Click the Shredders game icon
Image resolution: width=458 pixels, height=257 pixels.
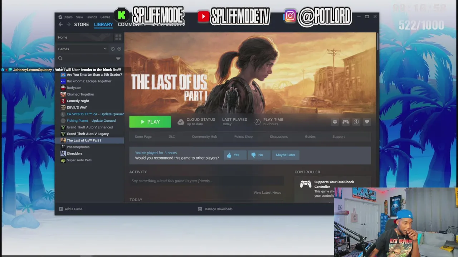[63, 153]
